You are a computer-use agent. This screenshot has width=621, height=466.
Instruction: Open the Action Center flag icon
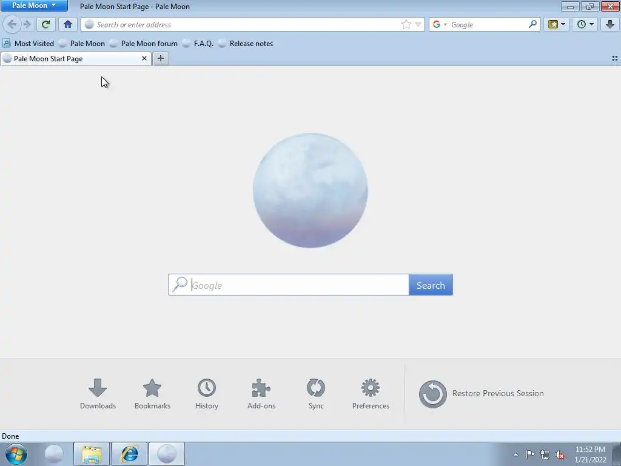click(530, 454)
